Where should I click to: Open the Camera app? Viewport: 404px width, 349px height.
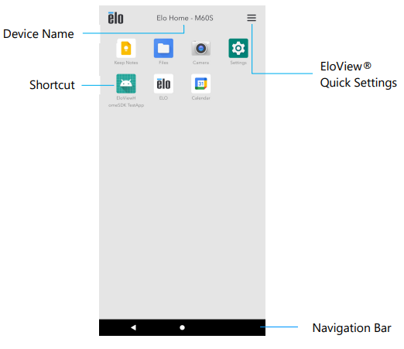coord(200,48)
